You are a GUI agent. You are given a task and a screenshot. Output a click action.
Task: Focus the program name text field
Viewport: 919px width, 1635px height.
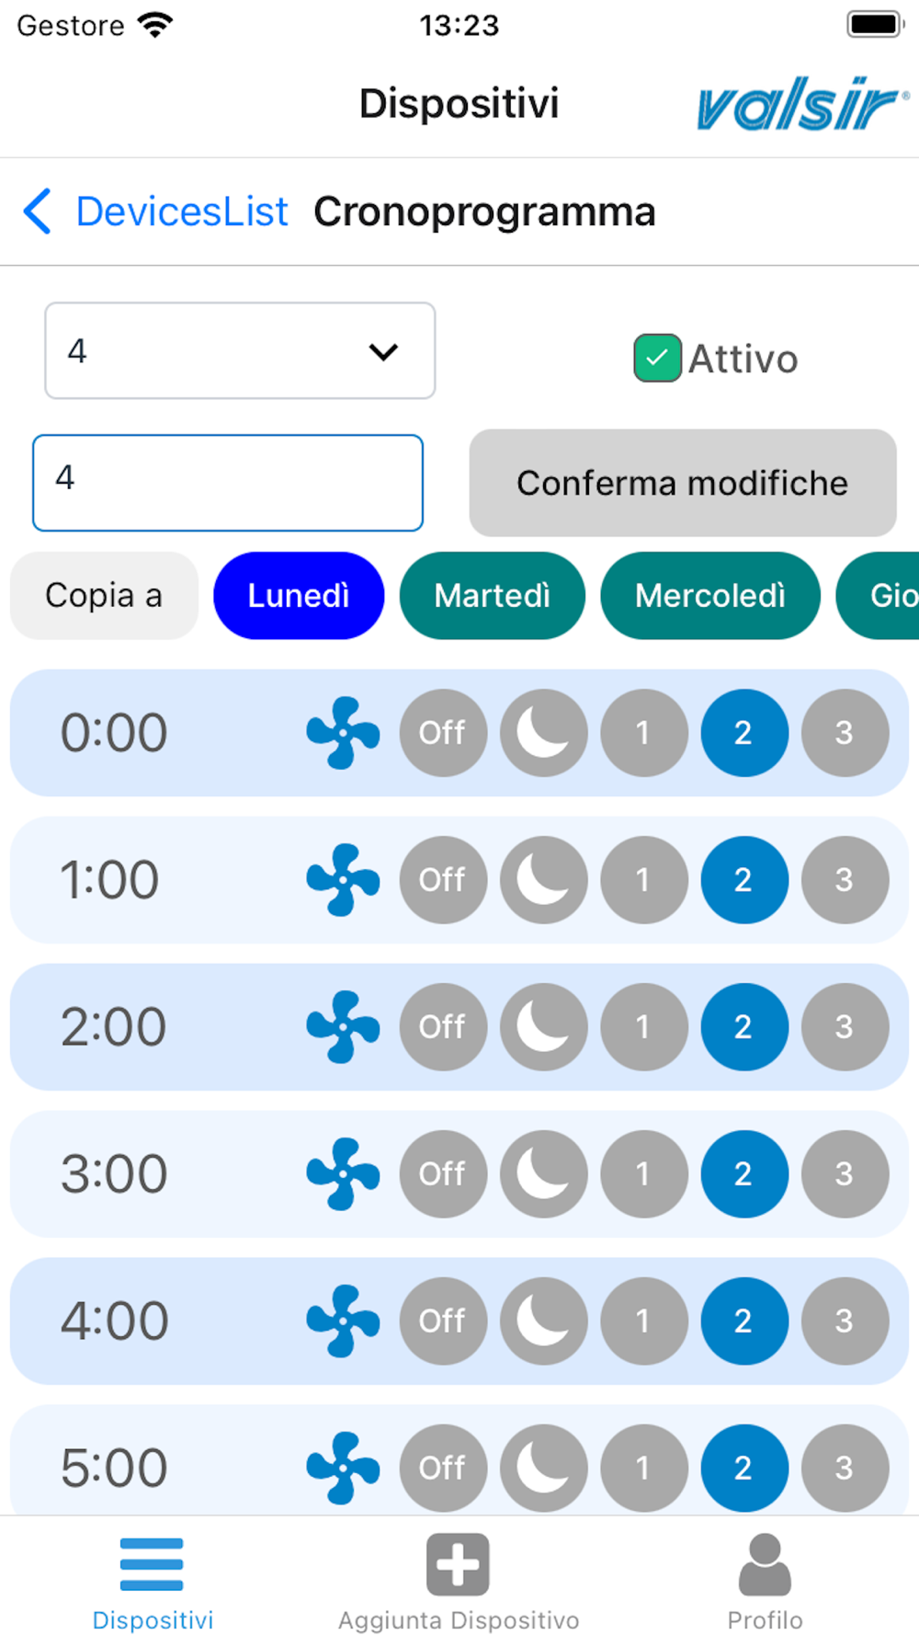(228, 483)
